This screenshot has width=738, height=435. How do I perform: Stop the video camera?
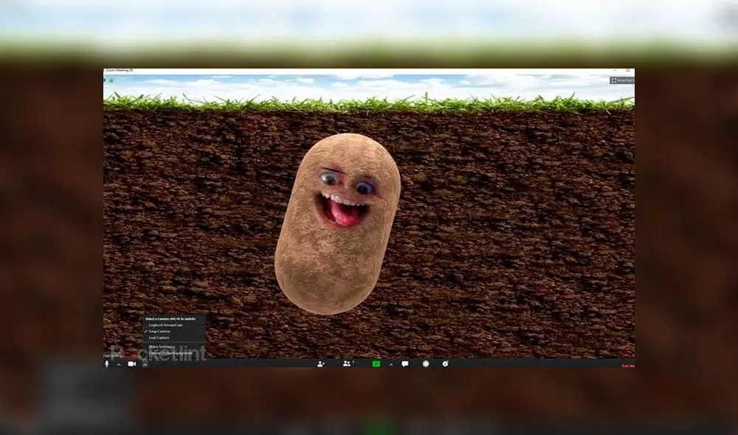tap(131, 363)
